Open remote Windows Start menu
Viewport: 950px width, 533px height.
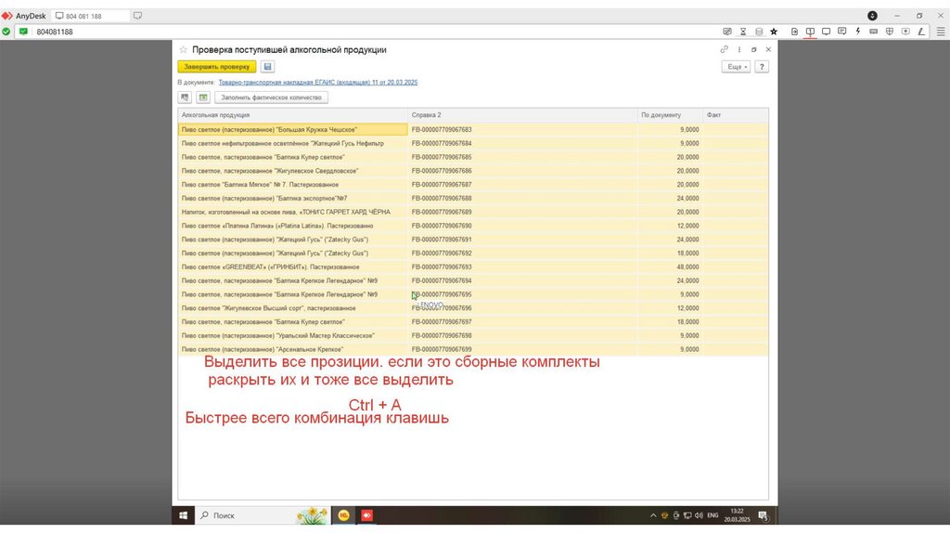click(183, 515)
